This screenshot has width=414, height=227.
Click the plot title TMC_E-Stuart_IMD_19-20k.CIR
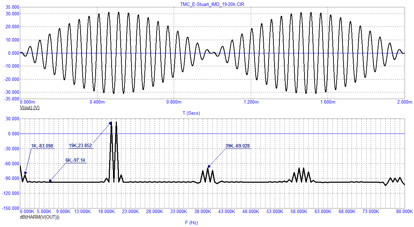point(212,4)
